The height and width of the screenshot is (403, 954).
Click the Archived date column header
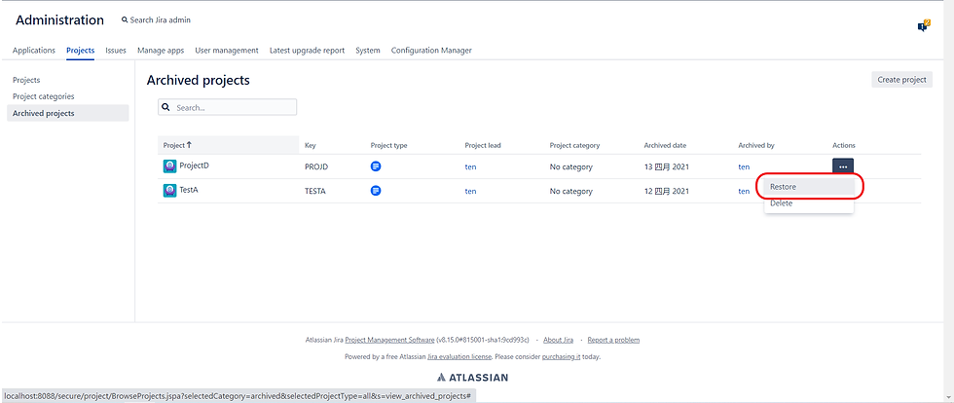(665, 145)
